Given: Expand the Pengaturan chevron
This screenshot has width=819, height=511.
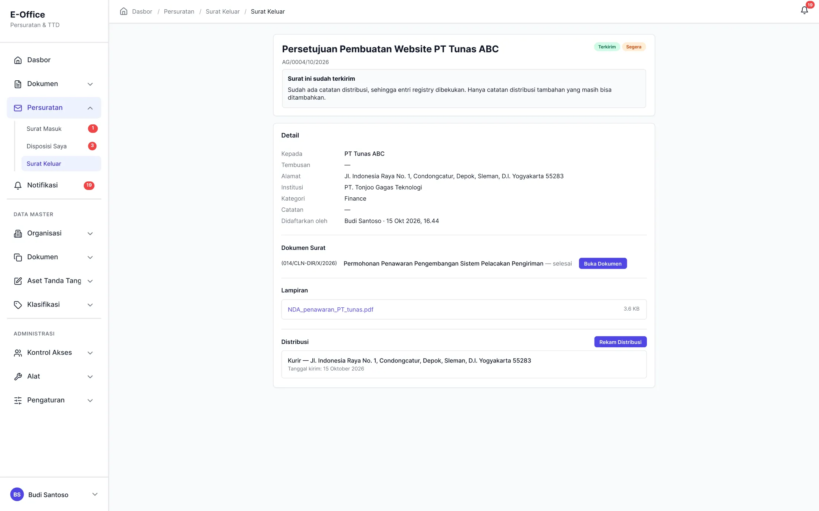Looking at the screenshot, I should point(90,400).
